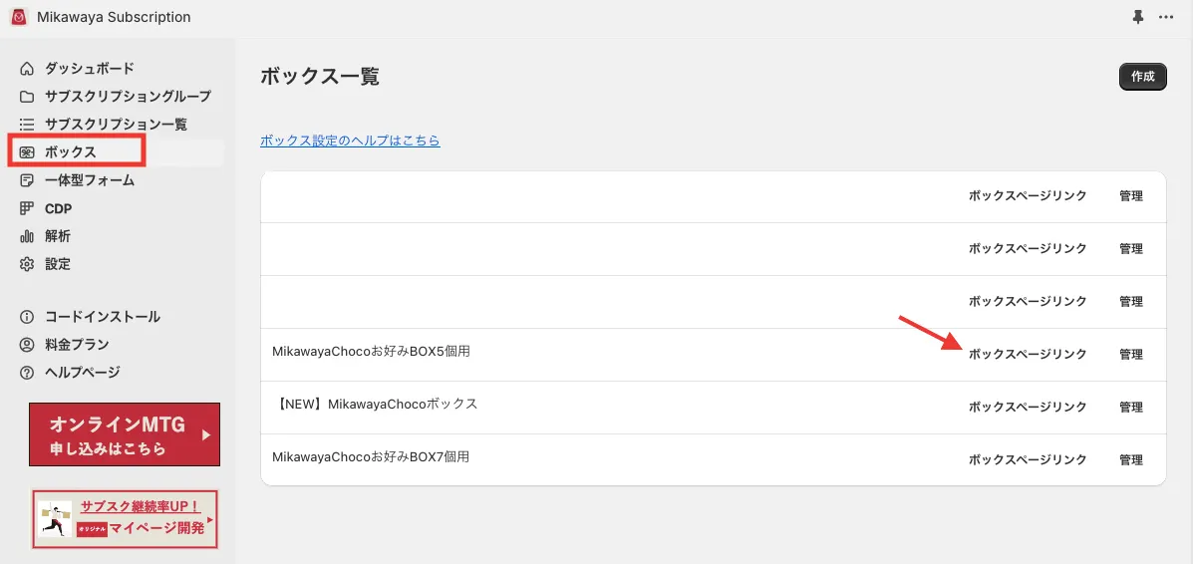Screen dimensions: 1193x564
Task: Select the 【NEW】MikawayaChocoボックス row name
Action: pos(375,405)
